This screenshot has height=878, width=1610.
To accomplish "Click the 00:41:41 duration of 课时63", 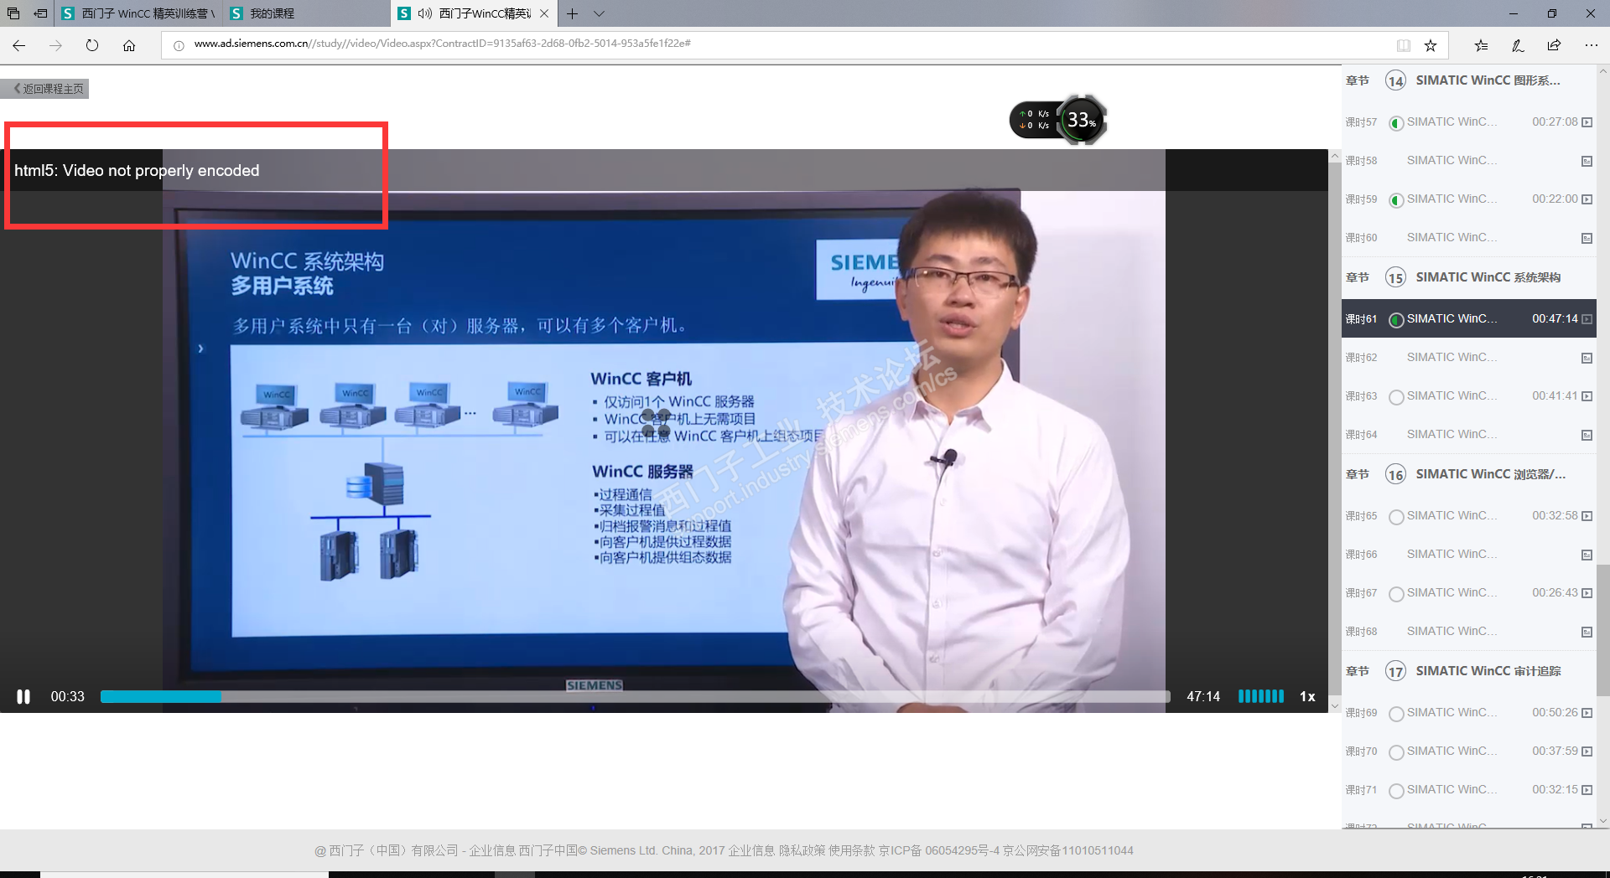I will (1555, 396).
